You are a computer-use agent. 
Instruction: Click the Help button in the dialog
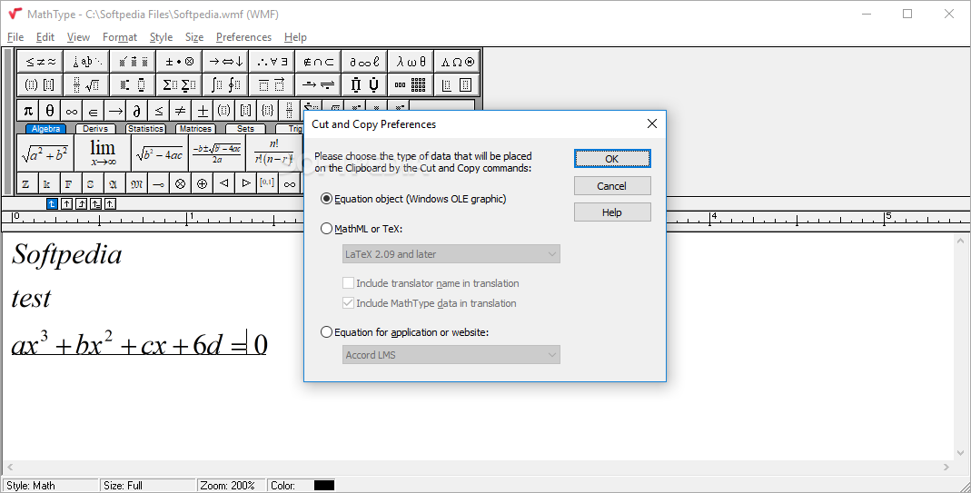612,212
